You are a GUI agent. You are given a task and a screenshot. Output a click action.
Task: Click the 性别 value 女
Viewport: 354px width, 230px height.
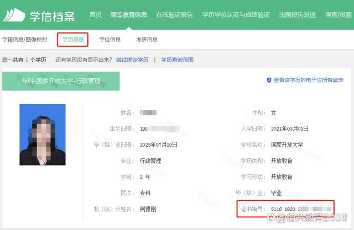point(273,113)
